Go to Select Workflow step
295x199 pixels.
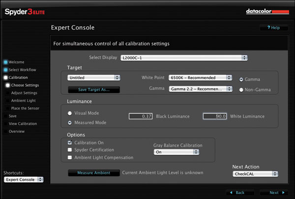click(20, 70)
